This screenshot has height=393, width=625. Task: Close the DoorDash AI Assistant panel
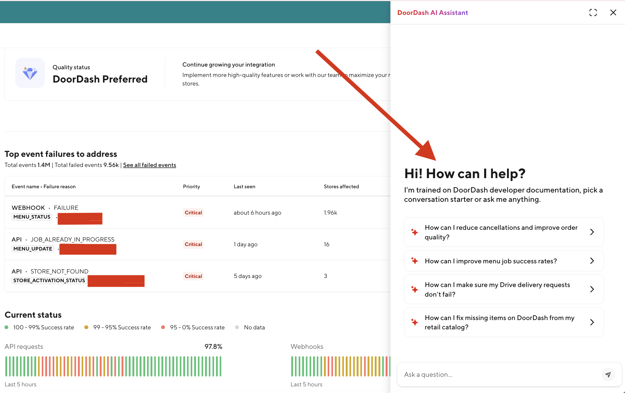613,12
